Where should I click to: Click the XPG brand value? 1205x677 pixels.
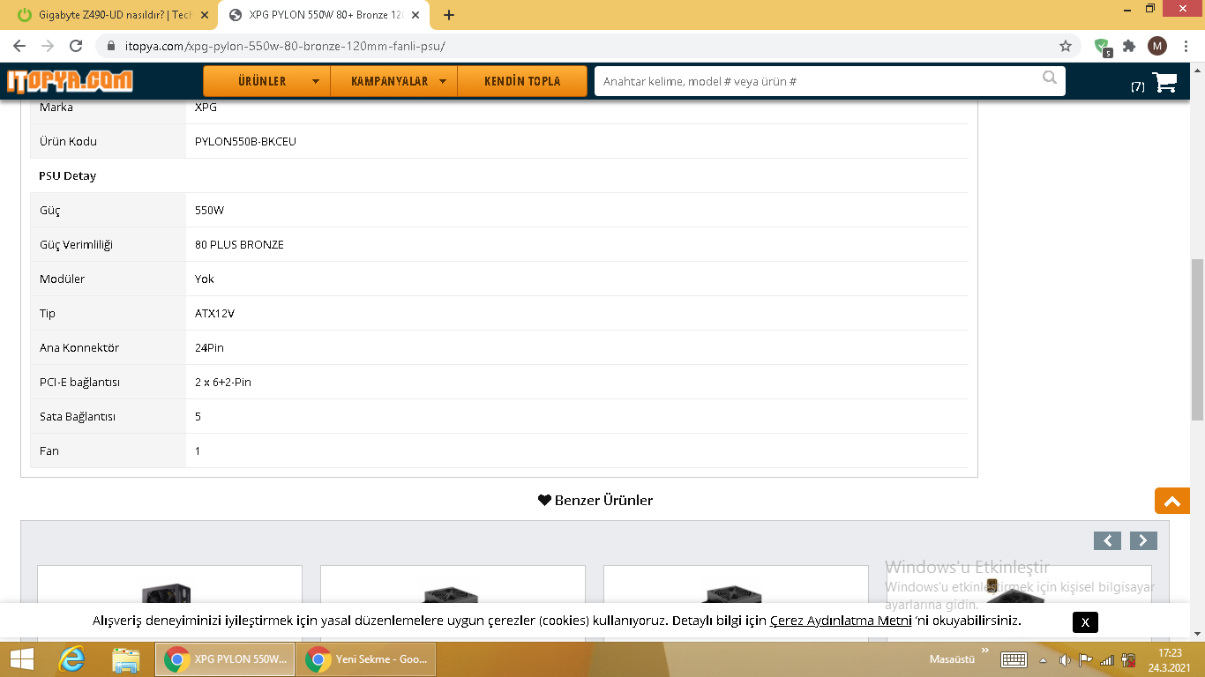206,107
